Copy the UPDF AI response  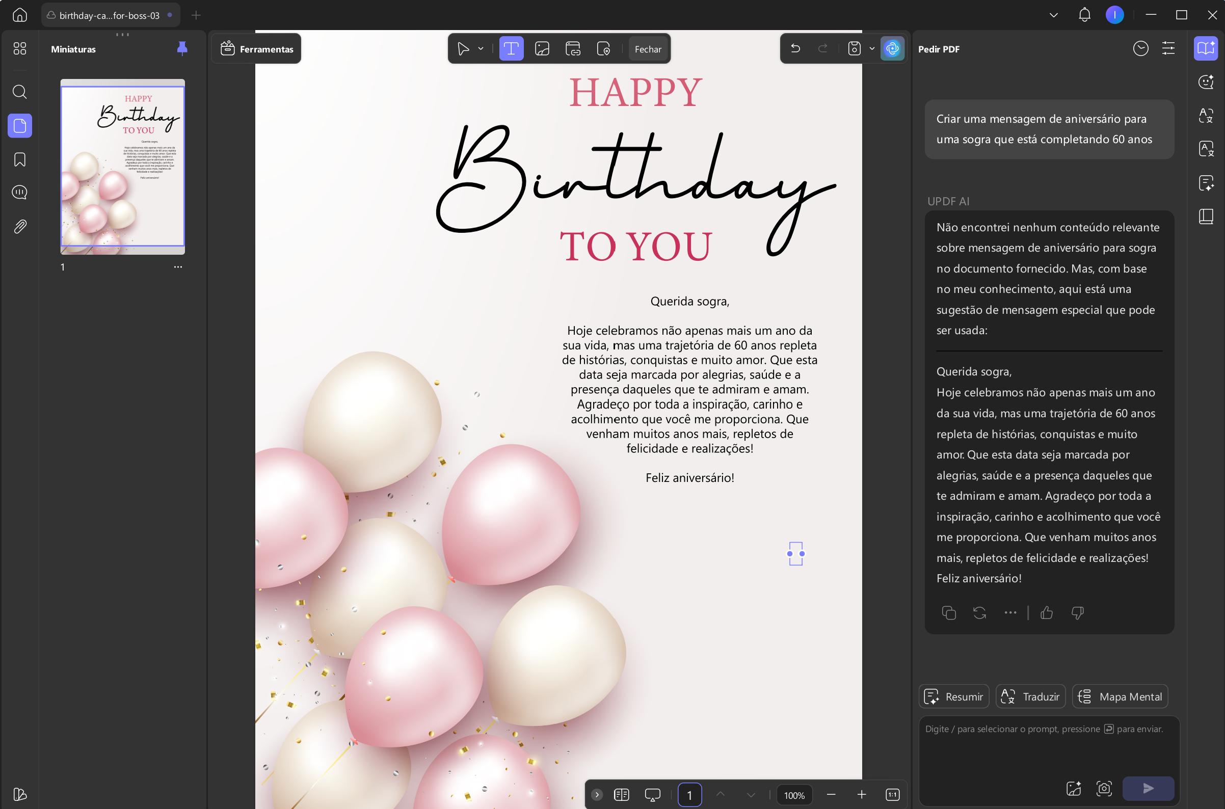click(949, 612)
